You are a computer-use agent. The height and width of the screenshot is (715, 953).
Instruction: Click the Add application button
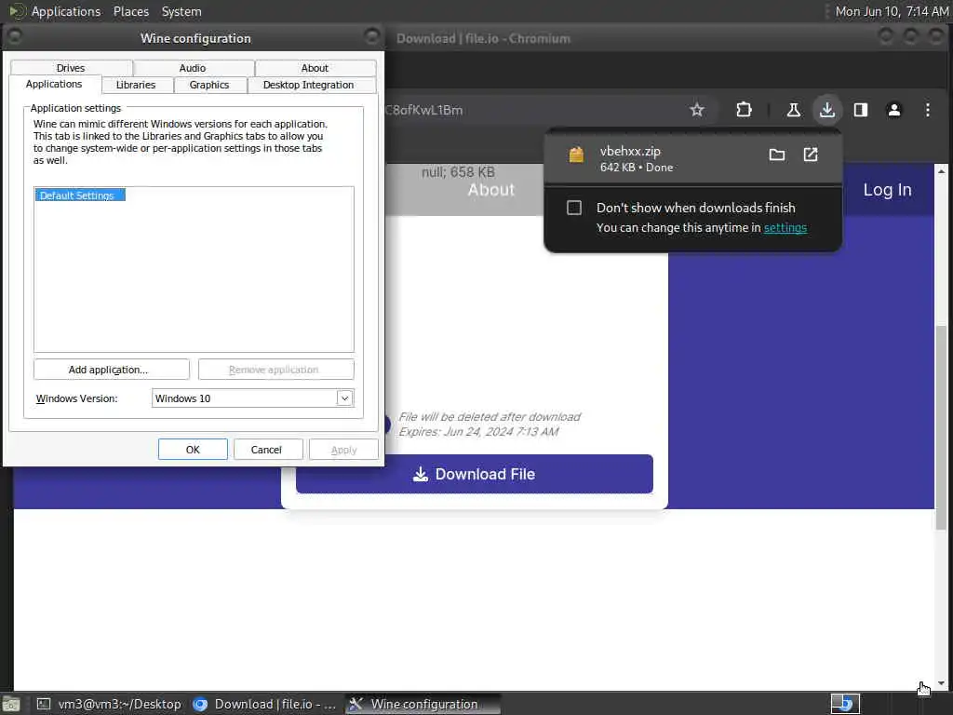pos(112,369)
